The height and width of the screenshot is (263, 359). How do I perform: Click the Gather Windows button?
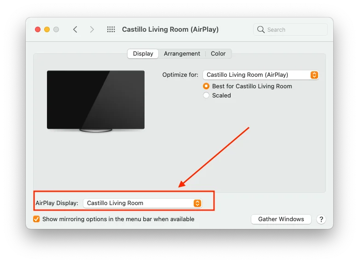[281, 219]
